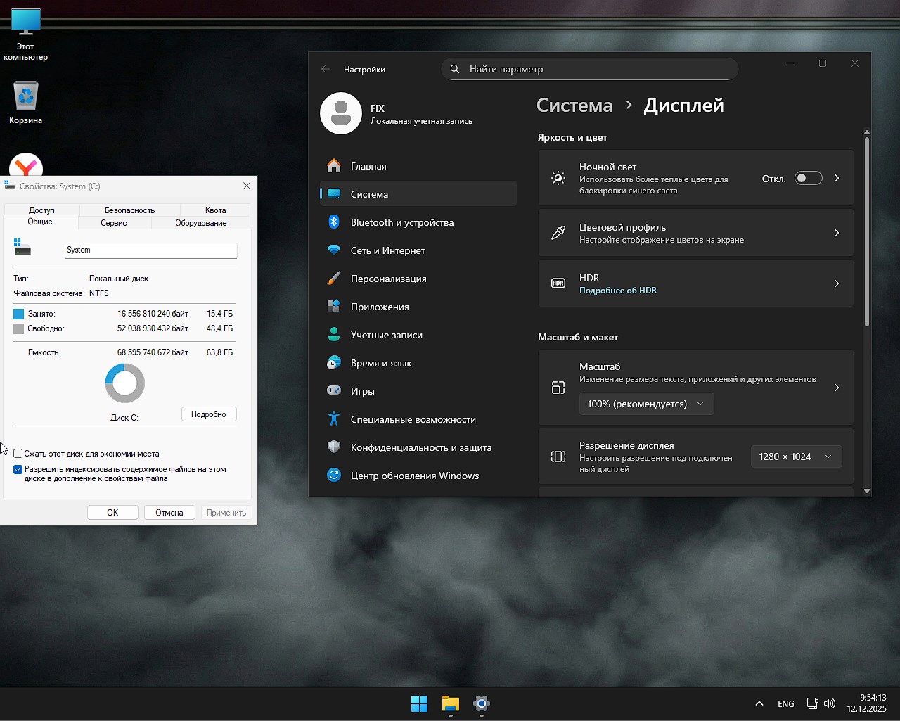Switch to the Безопасность tab
The image size is (900, 721).
click(x=129, y=210)
